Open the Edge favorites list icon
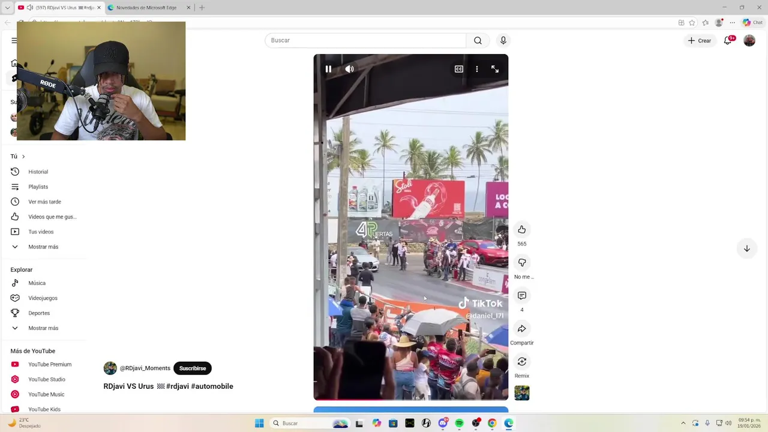 click(x=706, y=23)
